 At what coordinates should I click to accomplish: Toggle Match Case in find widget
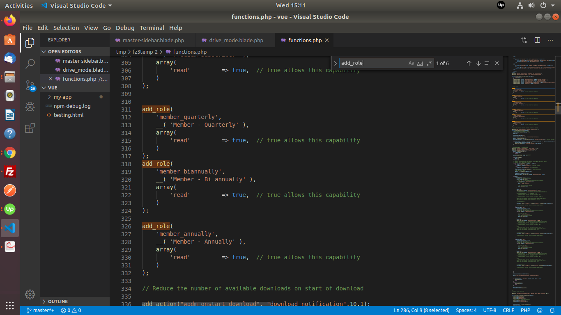click(411, 63)
